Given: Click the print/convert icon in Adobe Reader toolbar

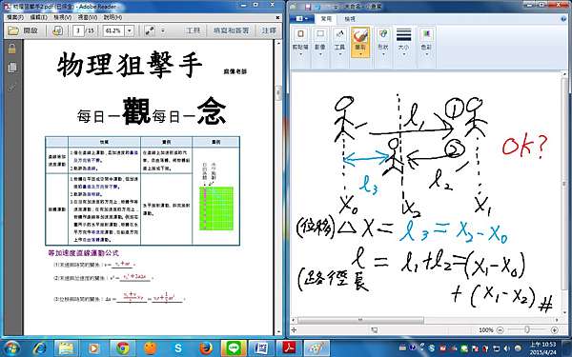Looking at the screenshot, I should point(57,30).
